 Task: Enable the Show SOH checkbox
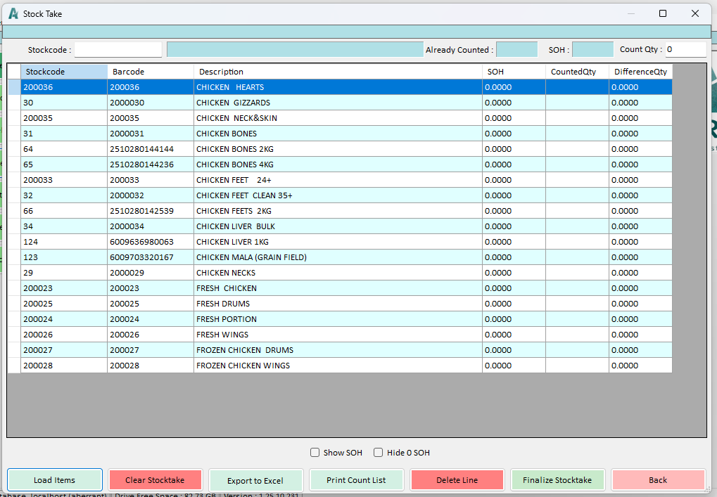click(x=315, y=453)
